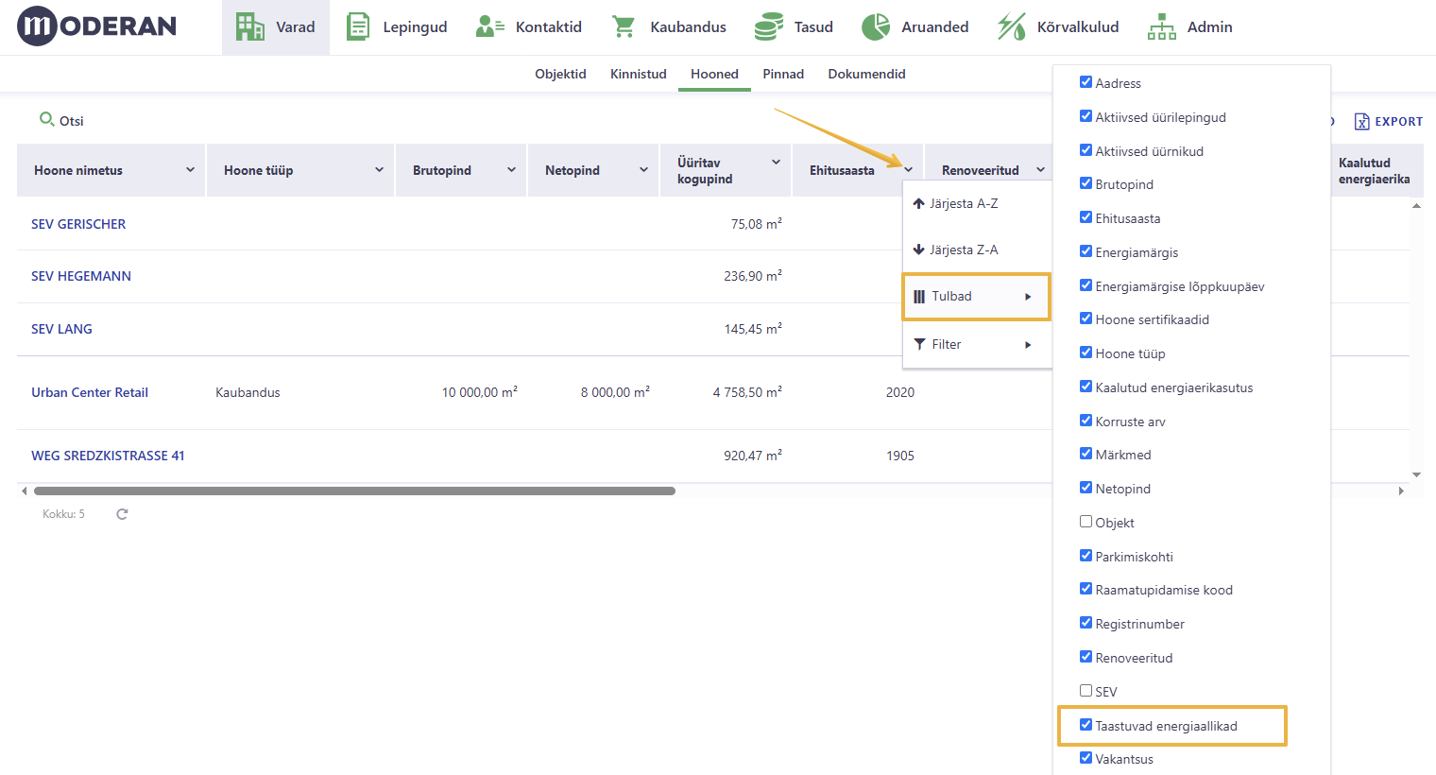Image resolution: width=1436 pixels, height=775 pixels.
Task: Click the refresh icon next to Kokku
Action: (x=122, y=514)
